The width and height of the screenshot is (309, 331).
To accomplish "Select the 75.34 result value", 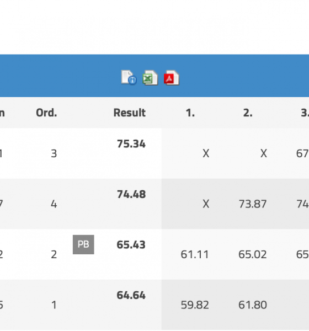I will [131, 144].
